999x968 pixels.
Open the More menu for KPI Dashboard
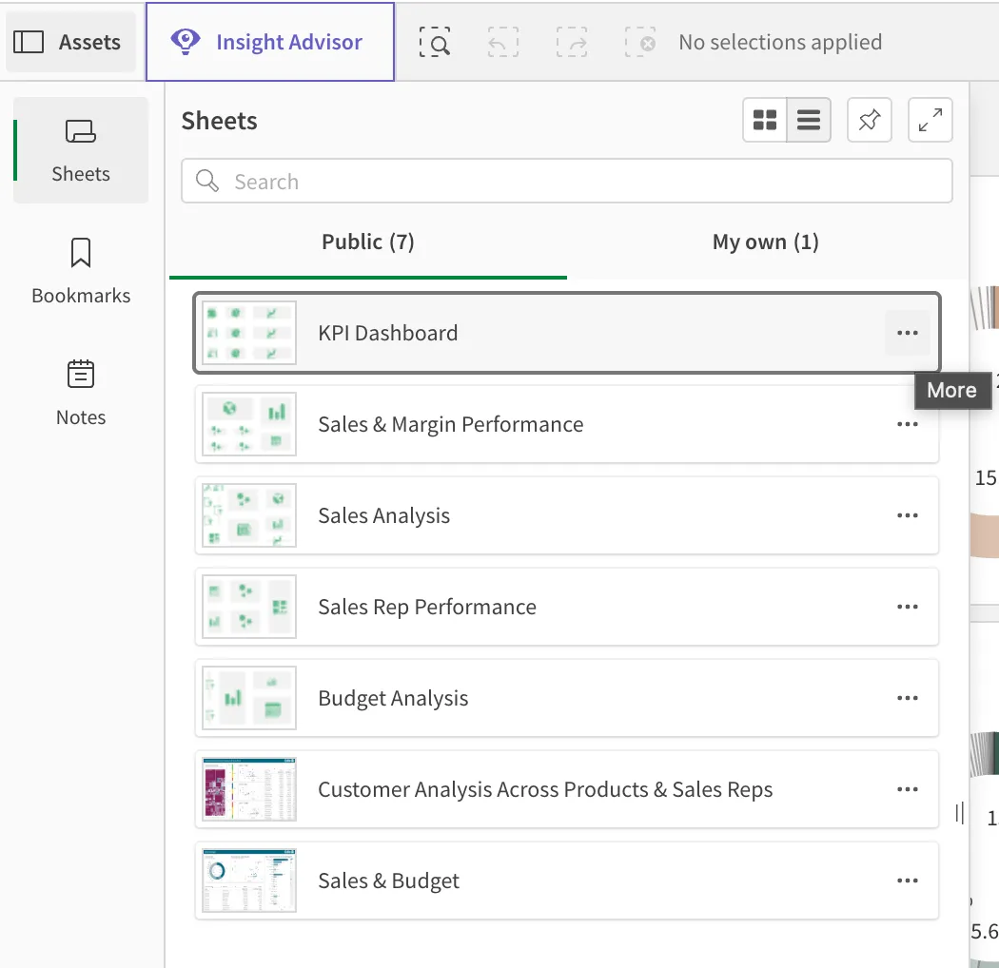tap(907, 332)
